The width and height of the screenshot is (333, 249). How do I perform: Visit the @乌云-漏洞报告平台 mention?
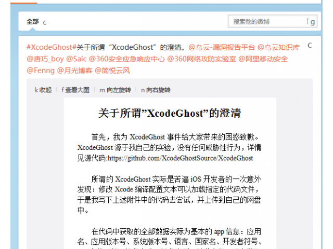click(x=222, y=47)
